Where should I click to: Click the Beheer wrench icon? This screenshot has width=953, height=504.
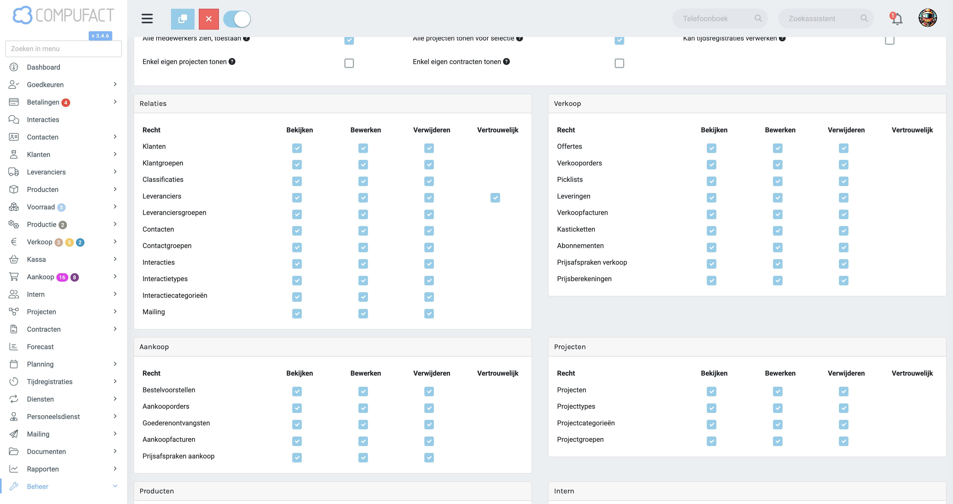click(x=14, y=486)
